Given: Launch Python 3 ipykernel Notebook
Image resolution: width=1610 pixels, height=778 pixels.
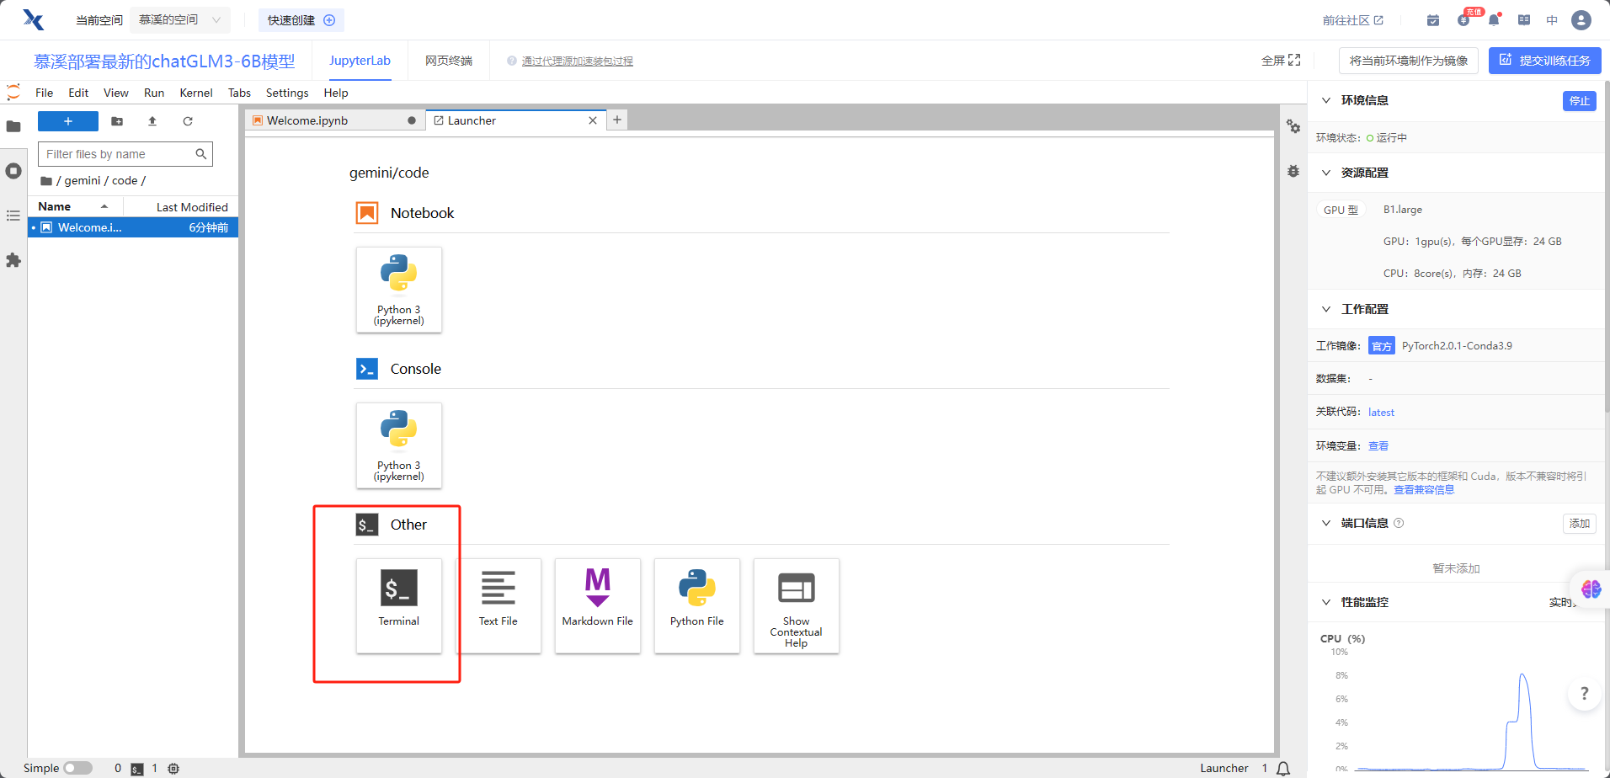Looking at the screenshot, I should tap(398, 290).
